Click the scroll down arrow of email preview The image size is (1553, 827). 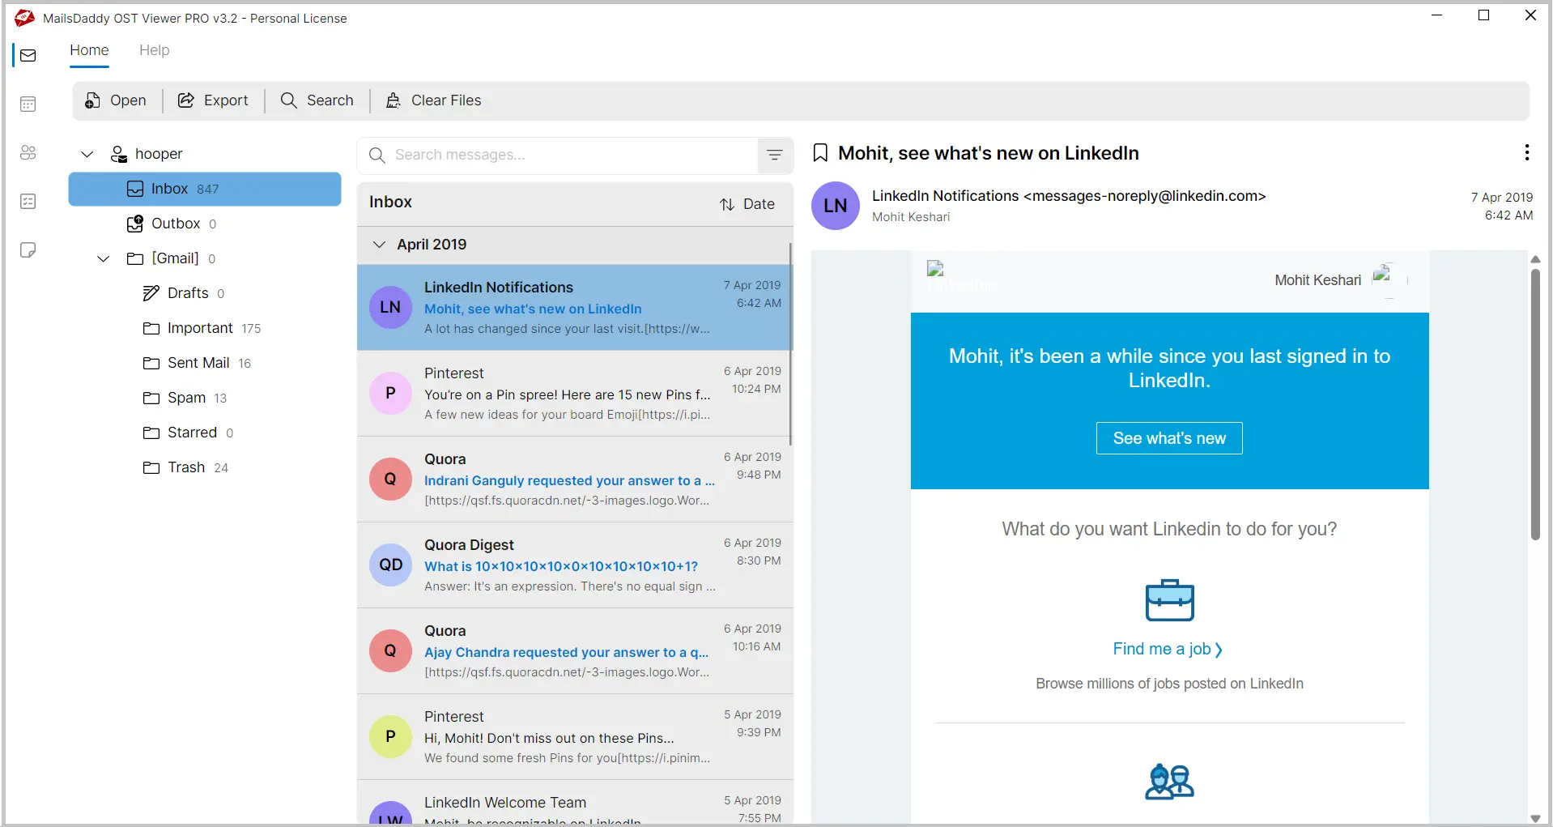pyautogui.click(x=1534, y=818)
